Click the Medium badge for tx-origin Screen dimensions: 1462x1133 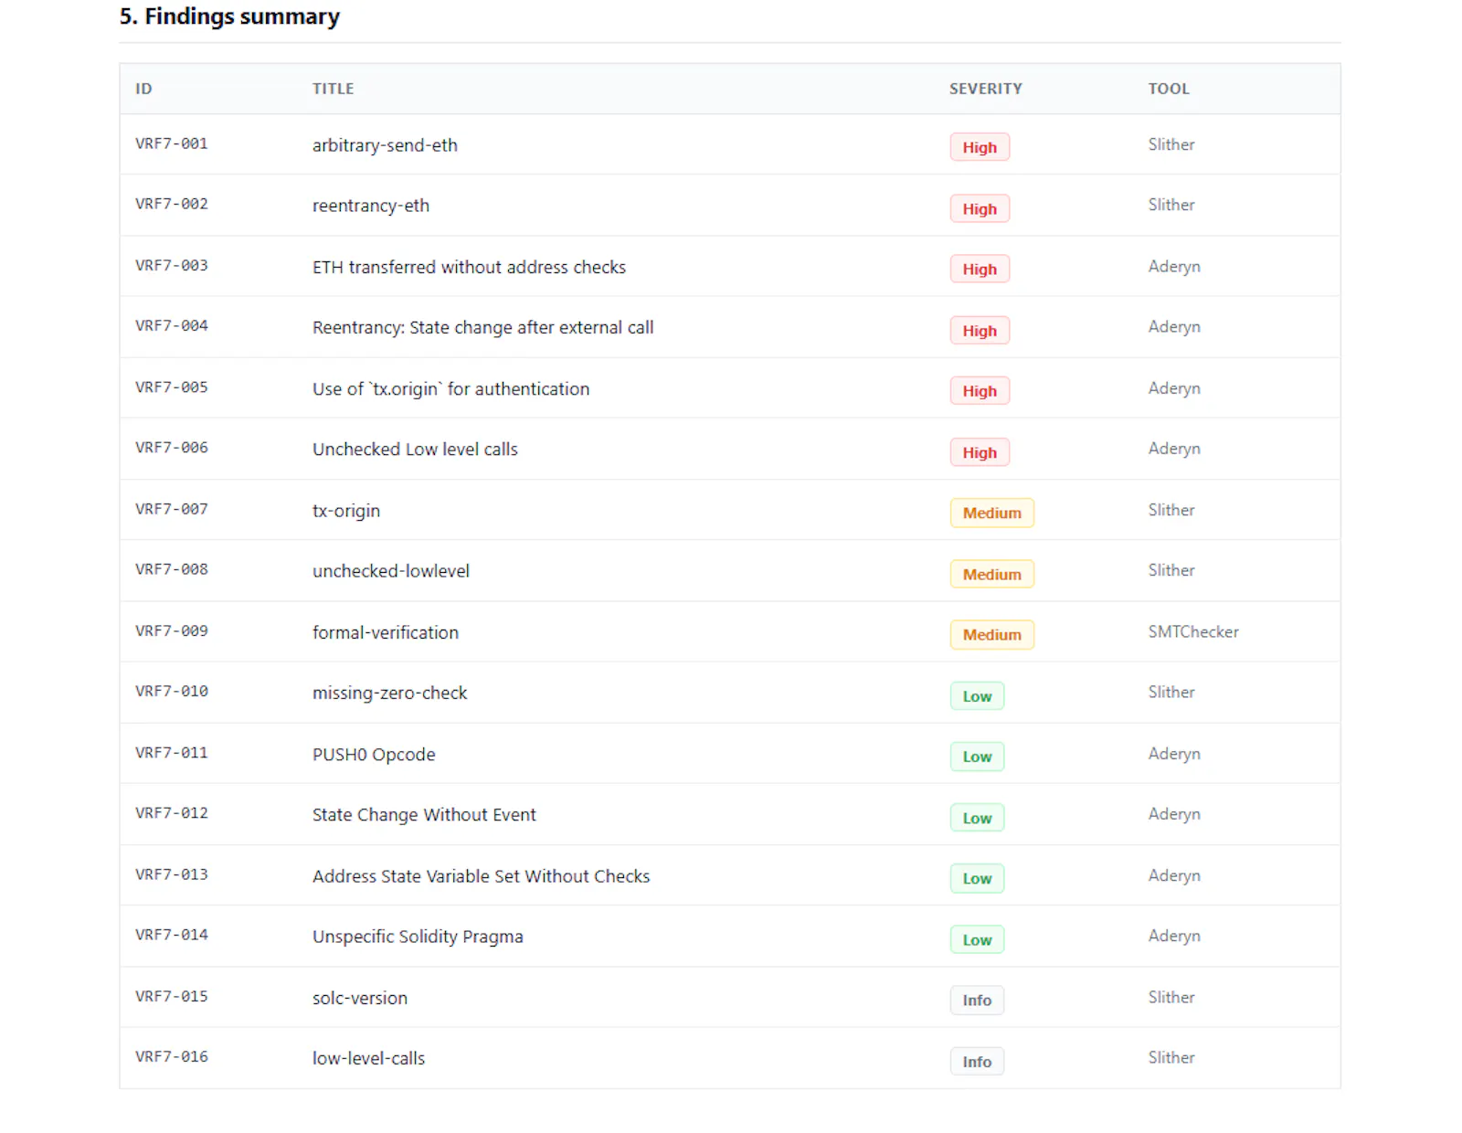[991, 513]
